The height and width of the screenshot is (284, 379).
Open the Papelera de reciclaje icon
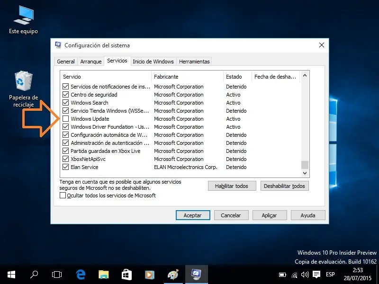click(x=23, y=89)
